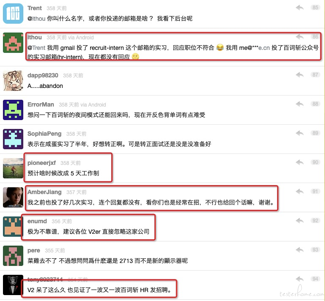Click floor number badge 85
The width and height of the screenshot is (325, 301).
315,8
